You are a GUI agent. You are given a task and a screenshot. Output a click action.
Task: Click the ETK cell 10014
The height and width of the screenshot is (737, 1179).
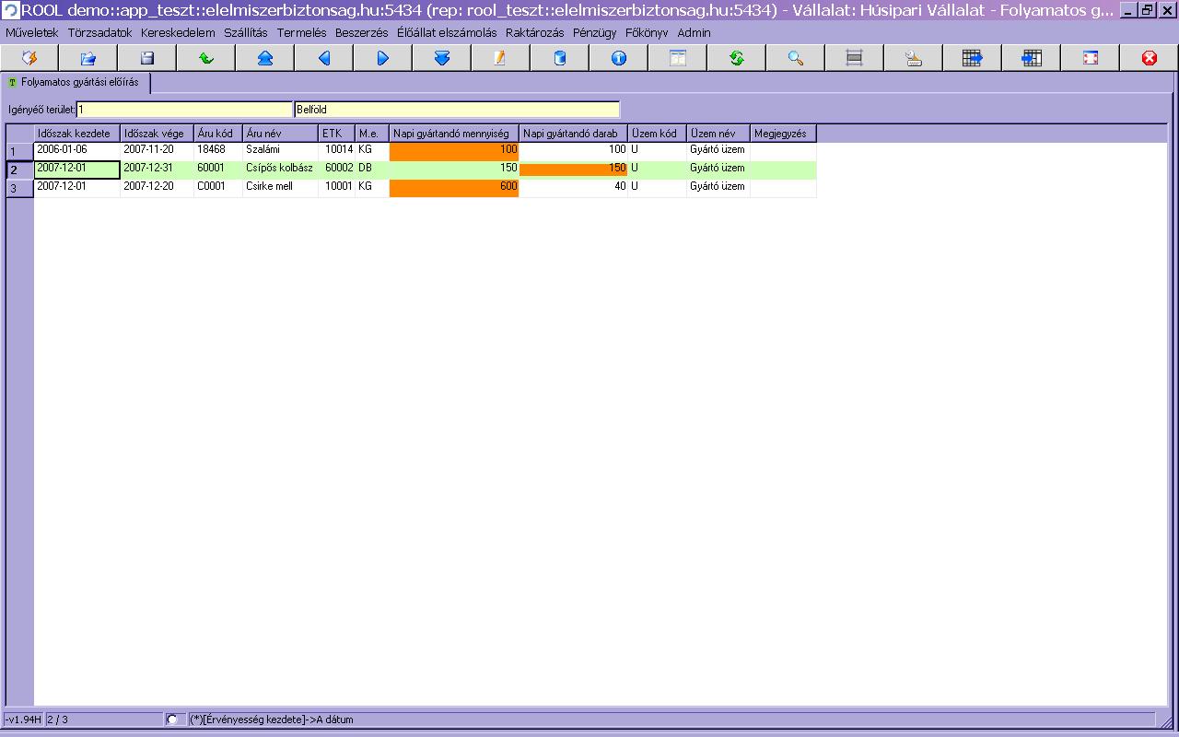coord(337,151)
